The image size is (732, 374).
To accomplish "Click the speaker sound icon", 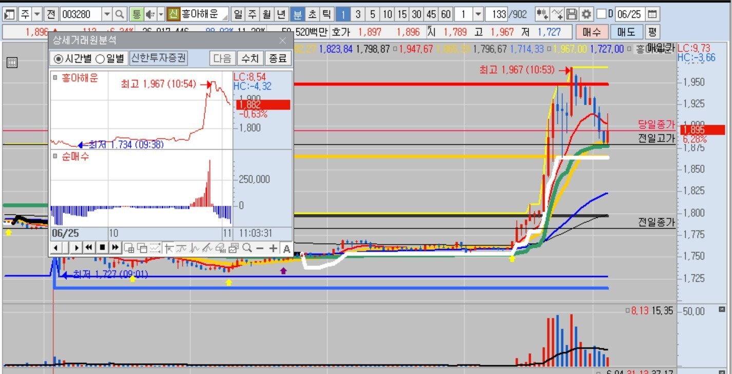I will (150, 14).
